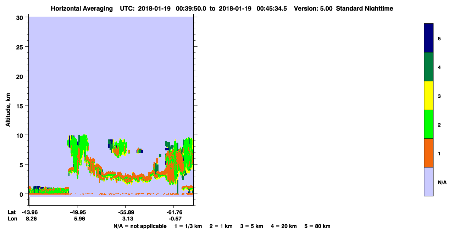Click the bright green colorbar segment labeled 2
This screenshot has height=236, width=461.
(429, 124)
